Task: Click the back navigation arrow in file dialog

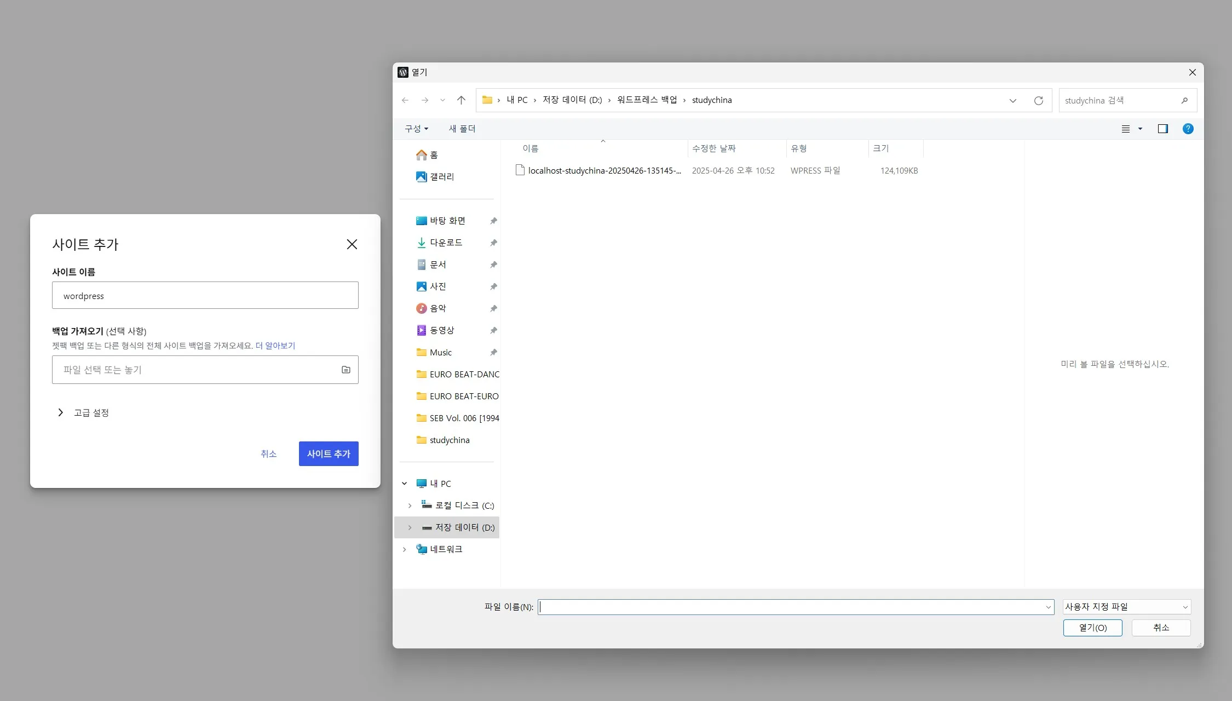Action: pos(405,100)
